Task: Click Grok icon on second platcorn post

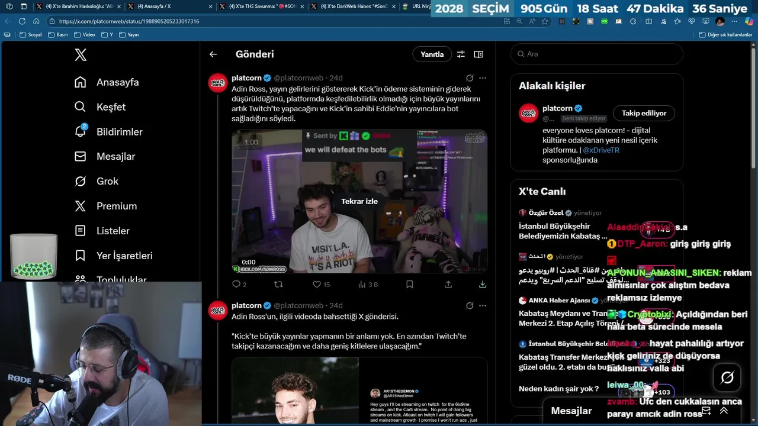Action: coord(470,306)
